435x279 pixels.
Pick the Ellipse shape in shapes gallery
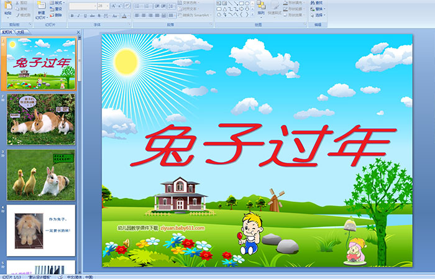click(247, 3)
